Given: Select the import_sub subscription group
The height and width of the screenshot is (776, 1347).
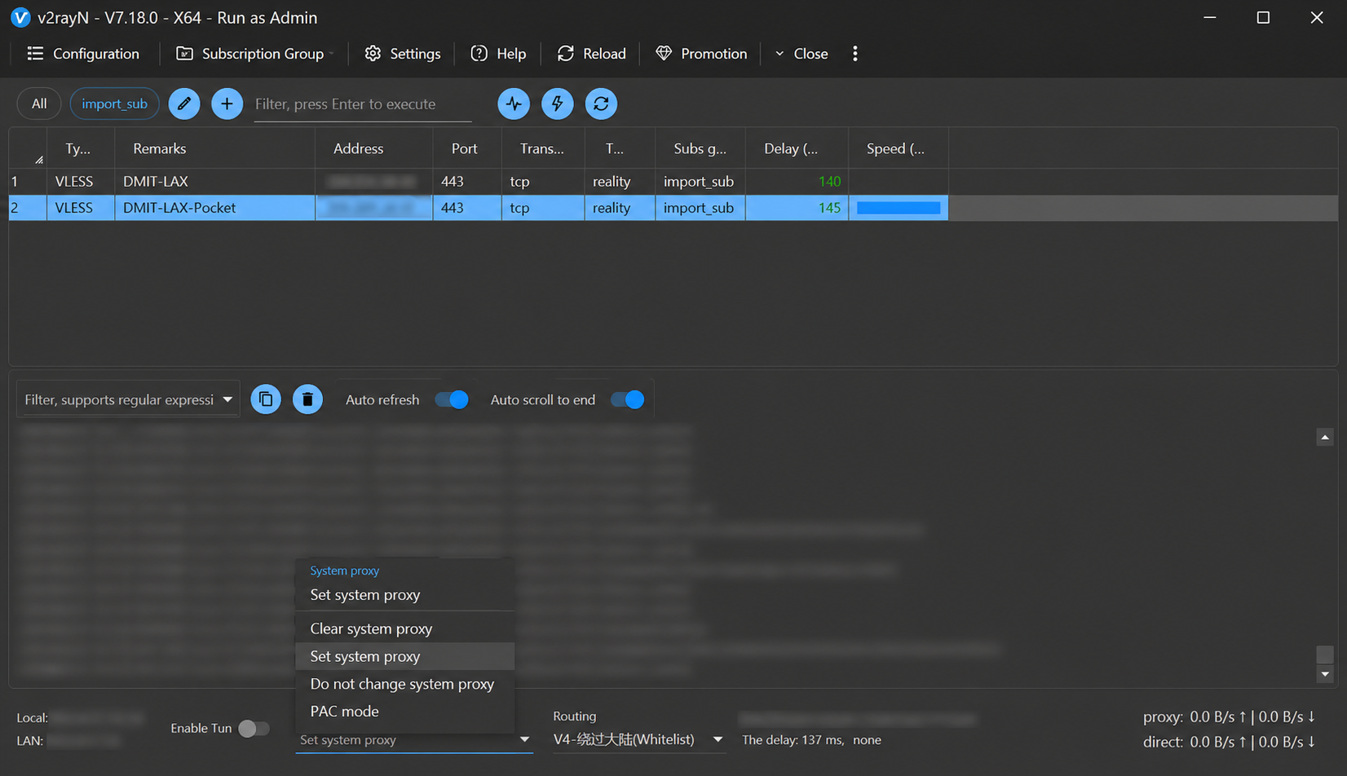Looking at the screenshot, I should click(x=114, y=104).
